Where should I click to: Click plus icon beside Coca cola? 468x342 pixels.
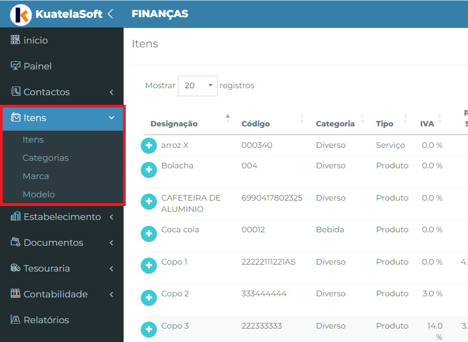click(x=149, y=233)
